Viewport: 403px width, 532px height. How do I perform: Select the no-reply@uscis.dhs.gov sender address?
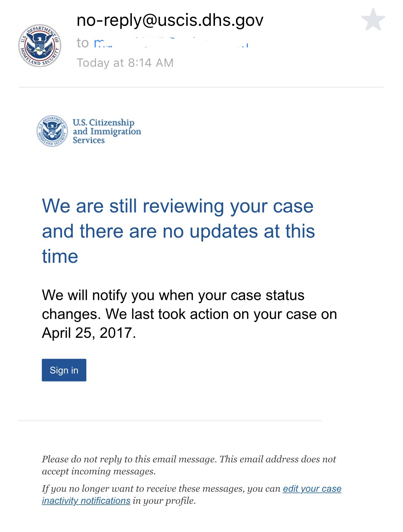170,20
